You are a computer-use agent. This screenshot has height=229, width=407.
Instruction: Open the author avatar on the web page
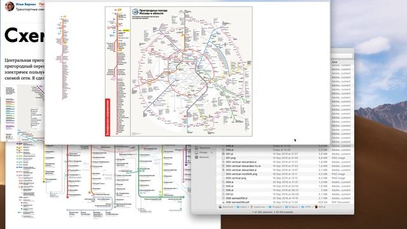[x=10, y=6]
